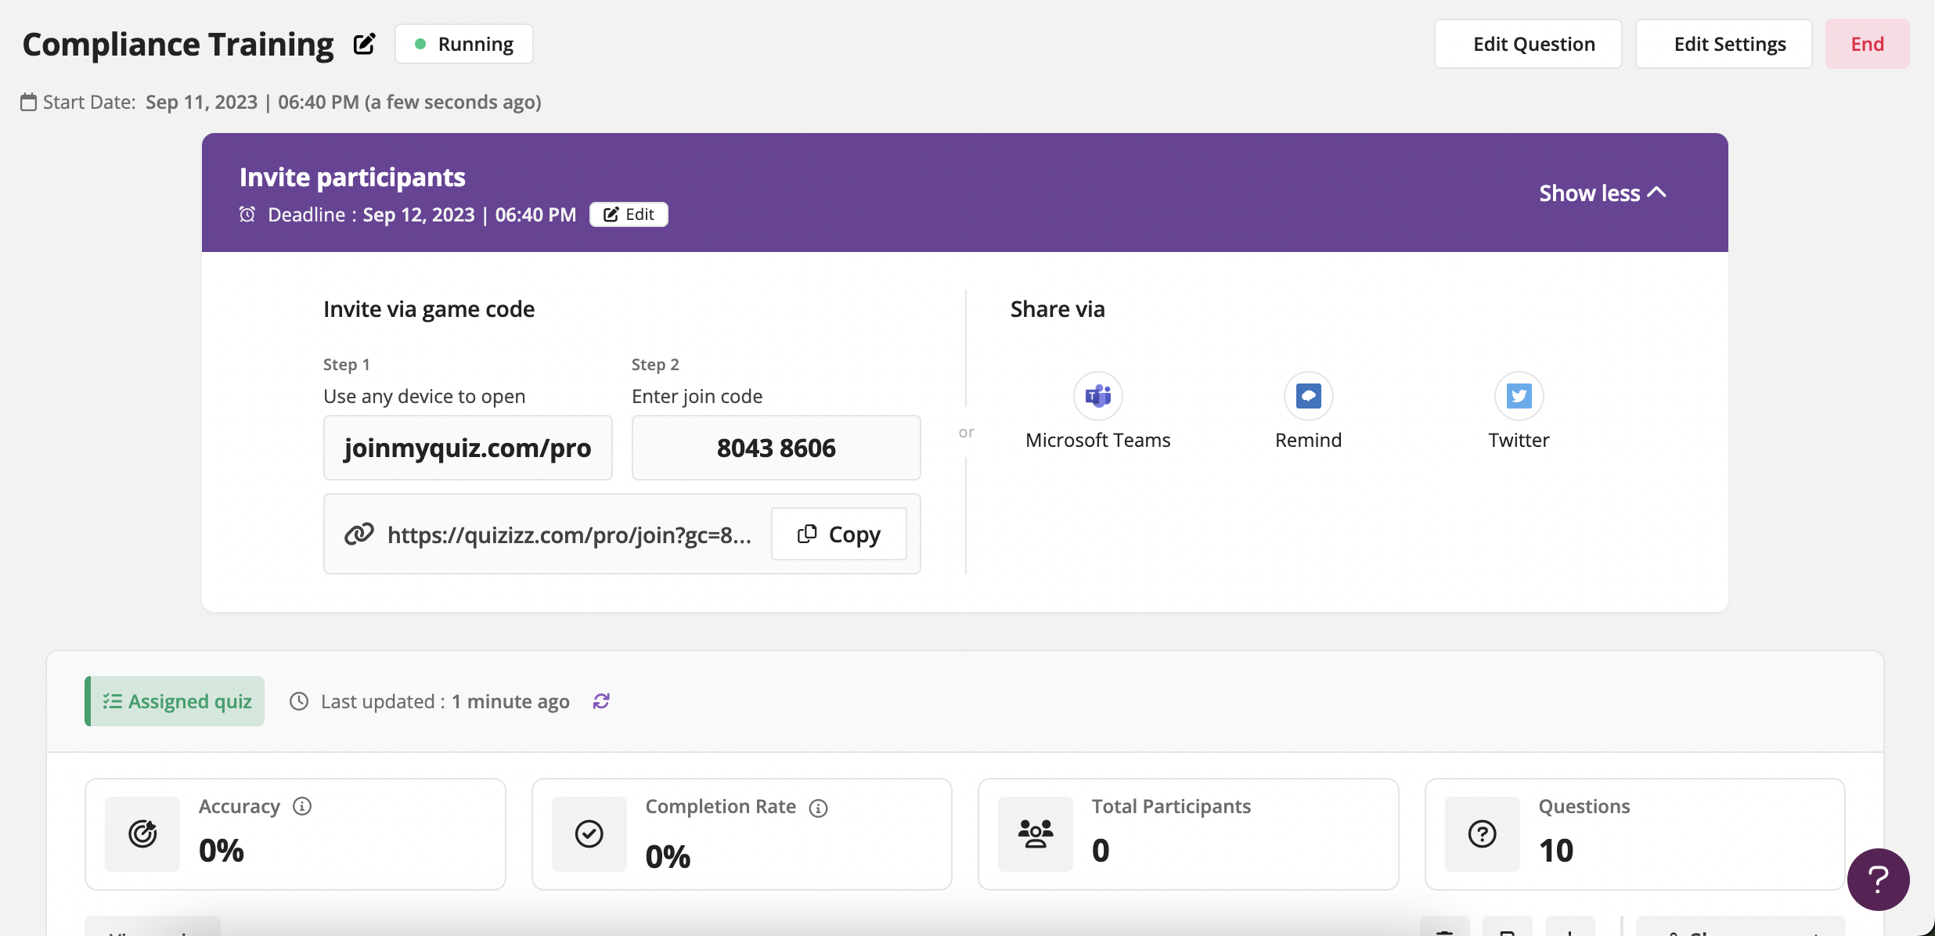Click the link chain icon beside join URL
The image size is (1935, 936).
[359, 535]
